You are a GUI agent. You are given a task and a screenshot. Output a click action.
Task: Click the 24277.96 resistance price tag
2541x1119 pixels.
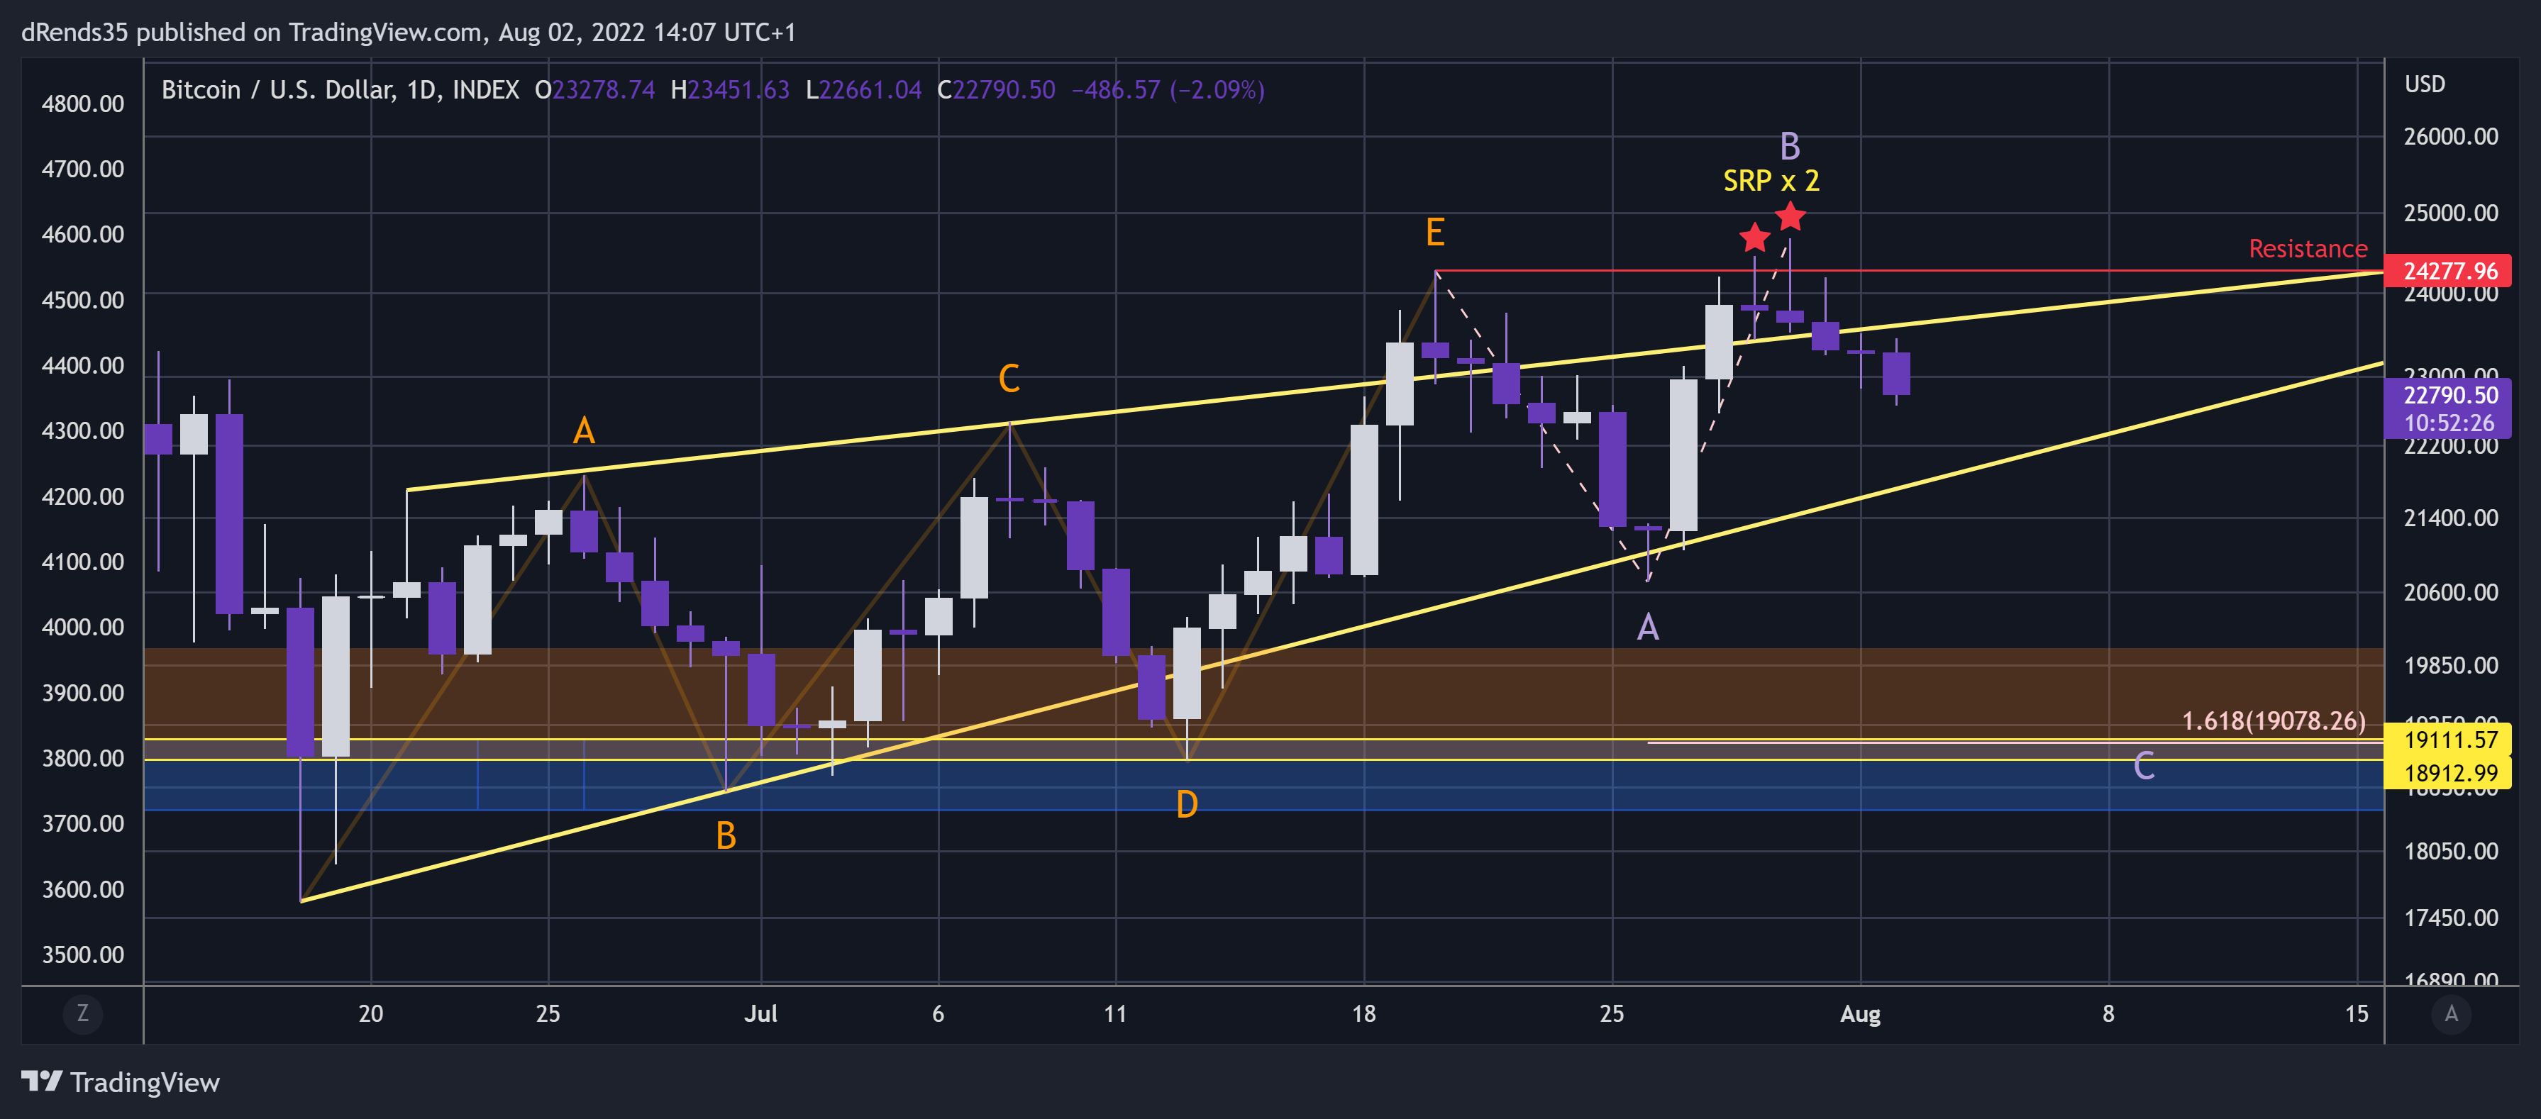pyautogui.click(x=2448, y=271)
